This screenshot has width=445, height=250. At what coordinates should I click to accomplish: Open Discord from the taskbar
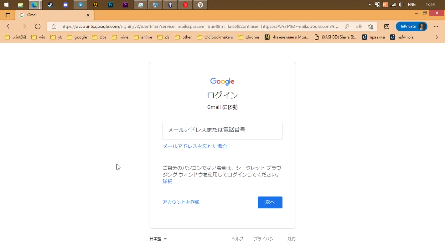point(65,5)
